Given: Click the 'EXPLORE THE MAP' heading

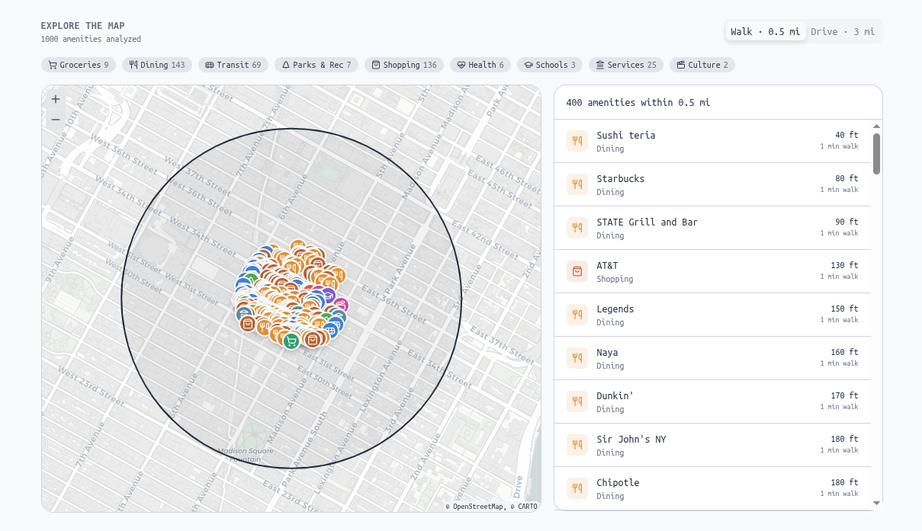Looking at the screenshot, I should [83, 26].
